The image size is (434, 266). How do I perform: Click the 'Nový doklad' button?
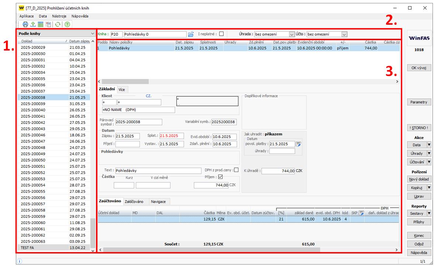419,179
